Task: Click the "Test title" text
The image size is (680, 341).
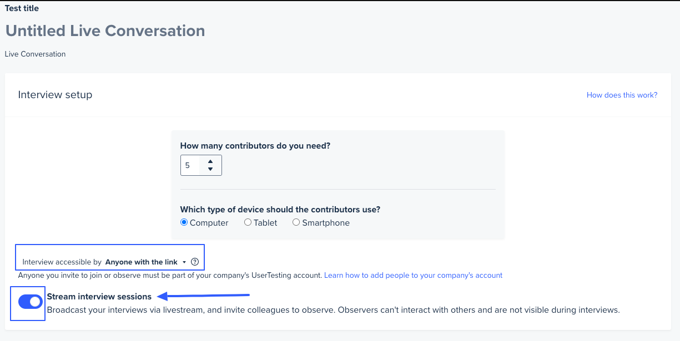Action: [x=22, y=8]
